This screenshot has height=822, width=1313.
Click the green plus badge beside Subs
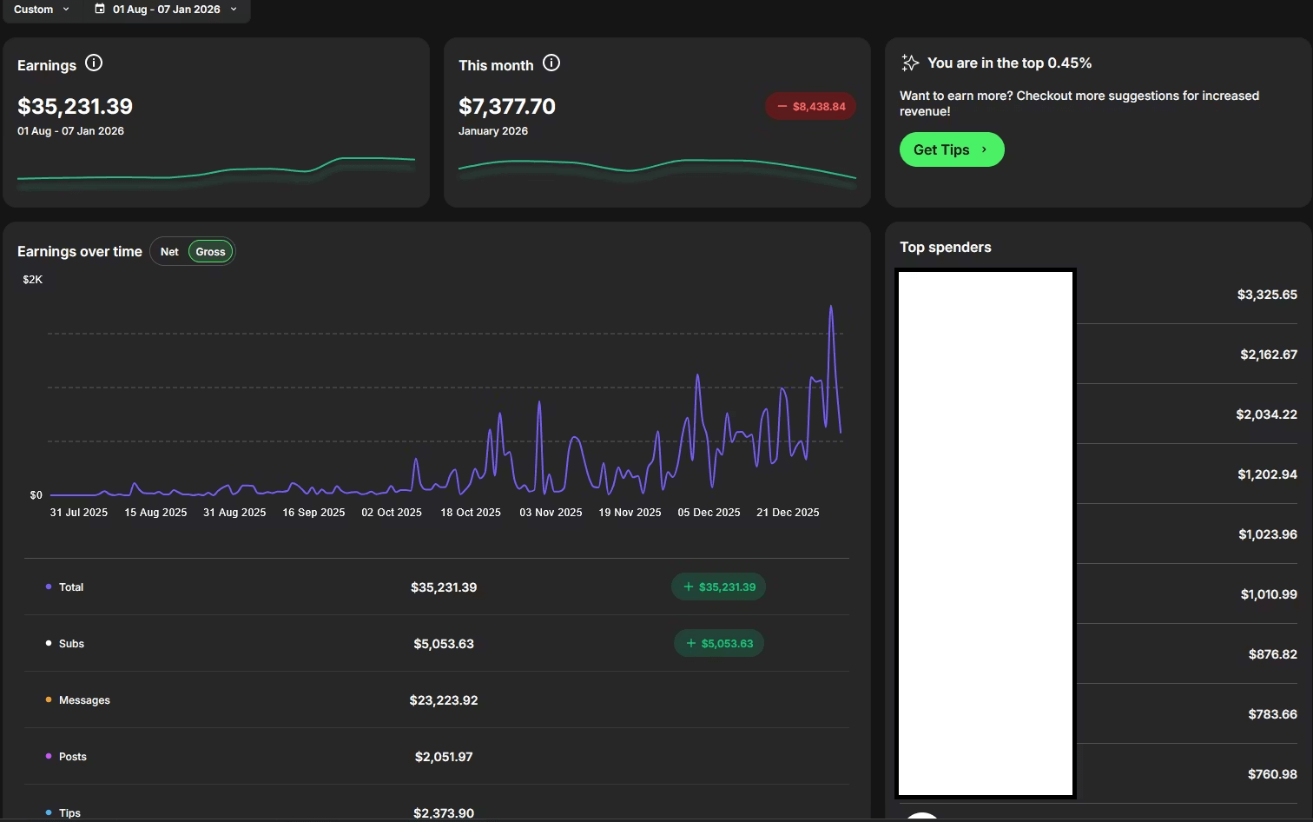[718, 643]
